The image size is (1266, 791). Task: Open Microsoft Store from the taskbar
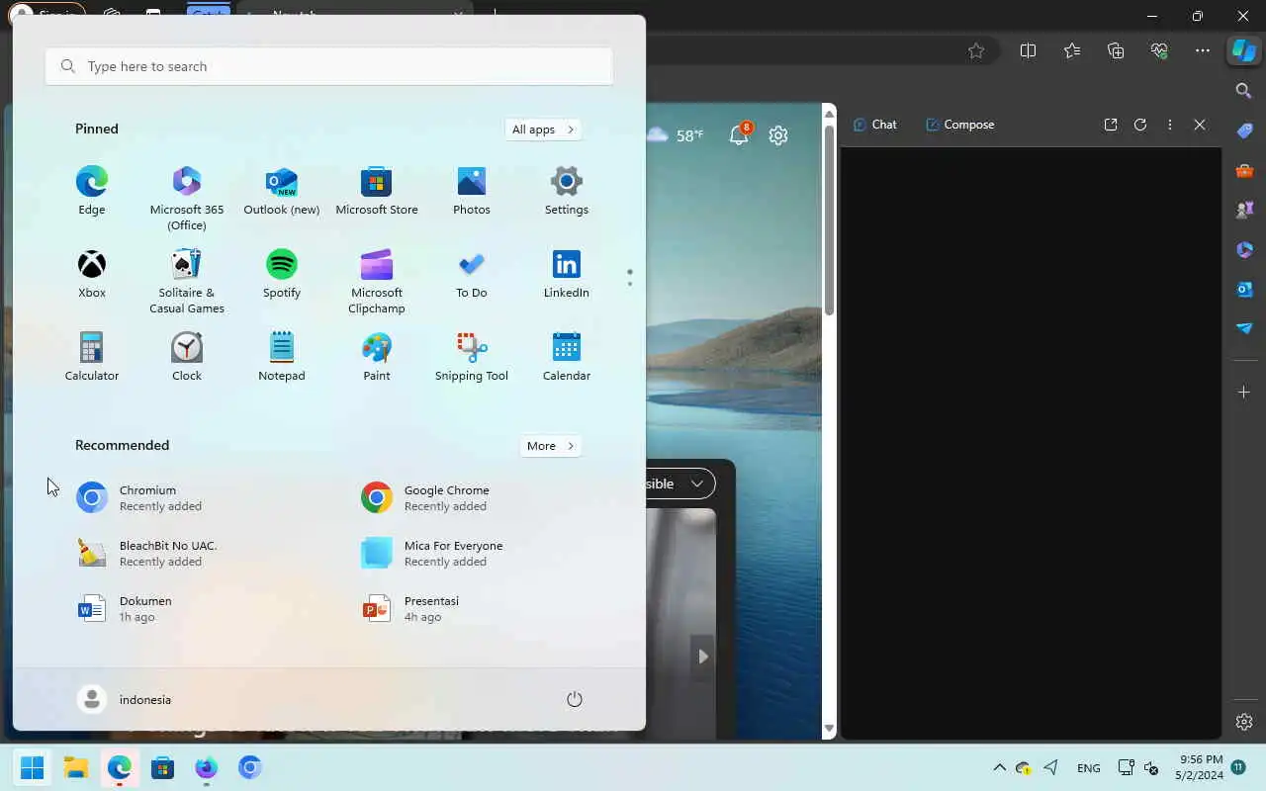click(163, 767)
